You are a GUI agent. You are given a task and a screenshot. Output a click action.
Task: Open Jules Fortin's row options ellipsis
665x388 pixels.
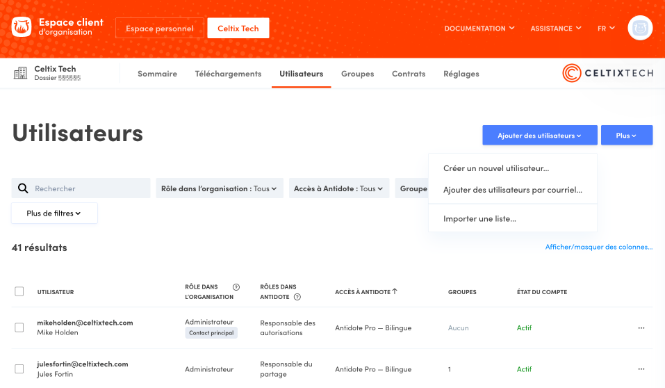(x=641, y=369)
